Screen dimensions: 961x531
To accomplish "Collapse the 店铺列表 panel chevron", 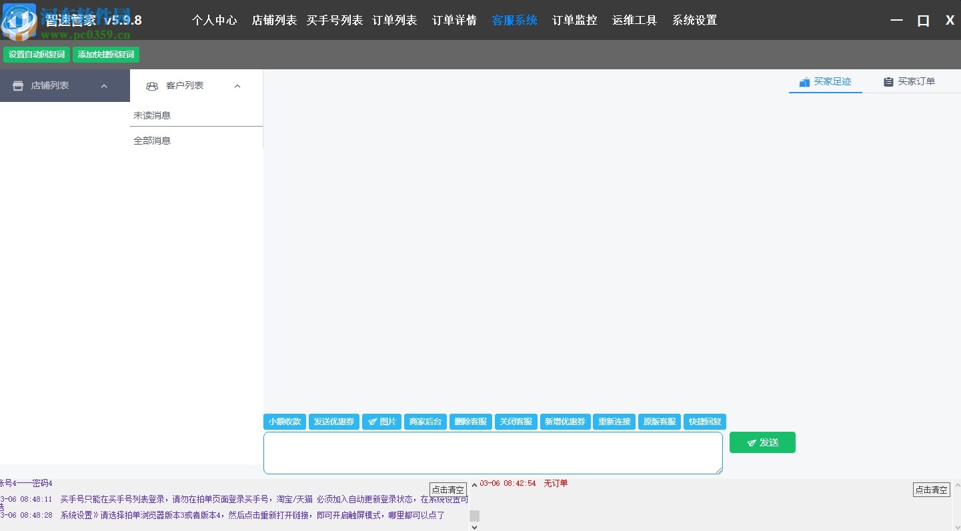I will pyautogui.click(x=104, y=86).
